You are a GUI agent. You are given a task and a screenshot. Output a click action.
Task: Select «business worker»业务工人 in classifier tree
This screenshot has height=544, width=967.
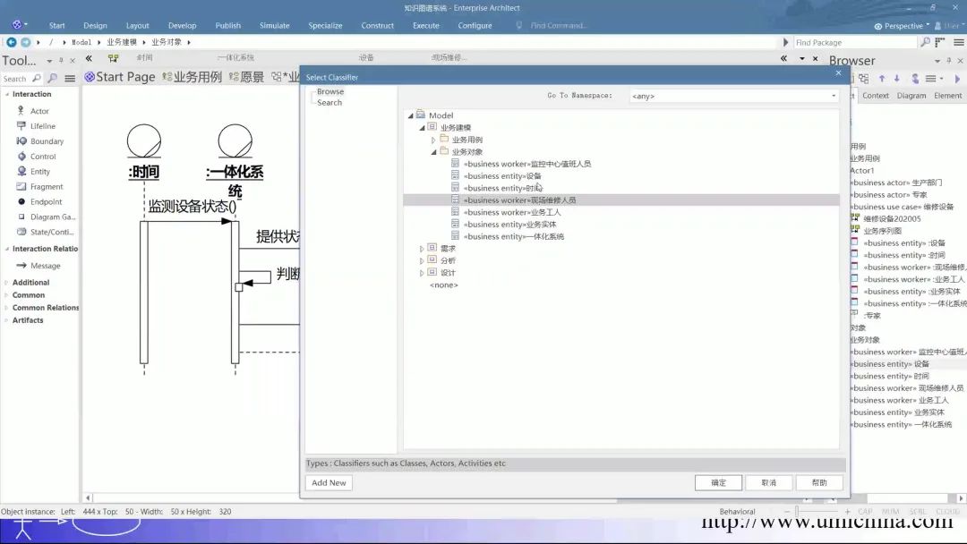coord(512,213)
